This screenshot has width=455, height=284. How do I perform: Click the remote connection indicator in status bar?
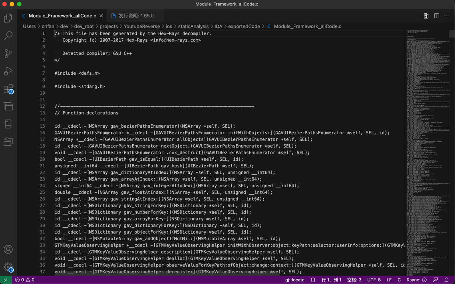click(5, 280)
